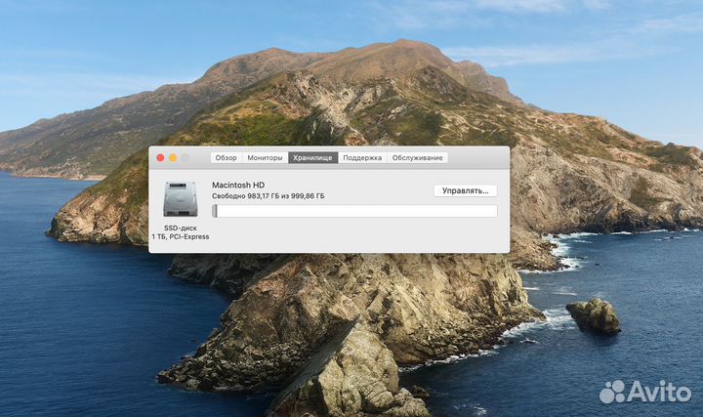Click the Macintosh HD volume name

238,185
